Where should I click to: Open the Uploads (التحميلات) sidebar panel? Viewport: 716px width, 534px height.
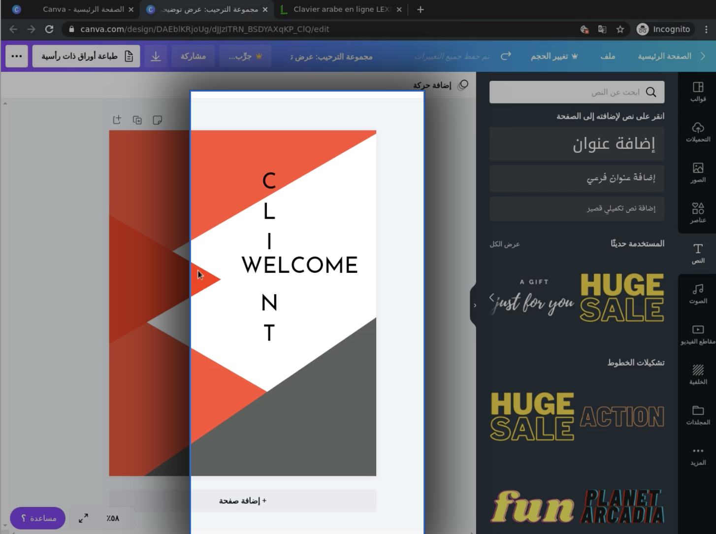click(698, 133)
